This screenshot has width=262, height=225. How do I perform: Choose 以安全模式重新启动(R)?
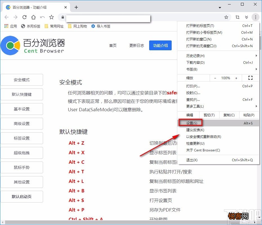(x=218, y=137)
